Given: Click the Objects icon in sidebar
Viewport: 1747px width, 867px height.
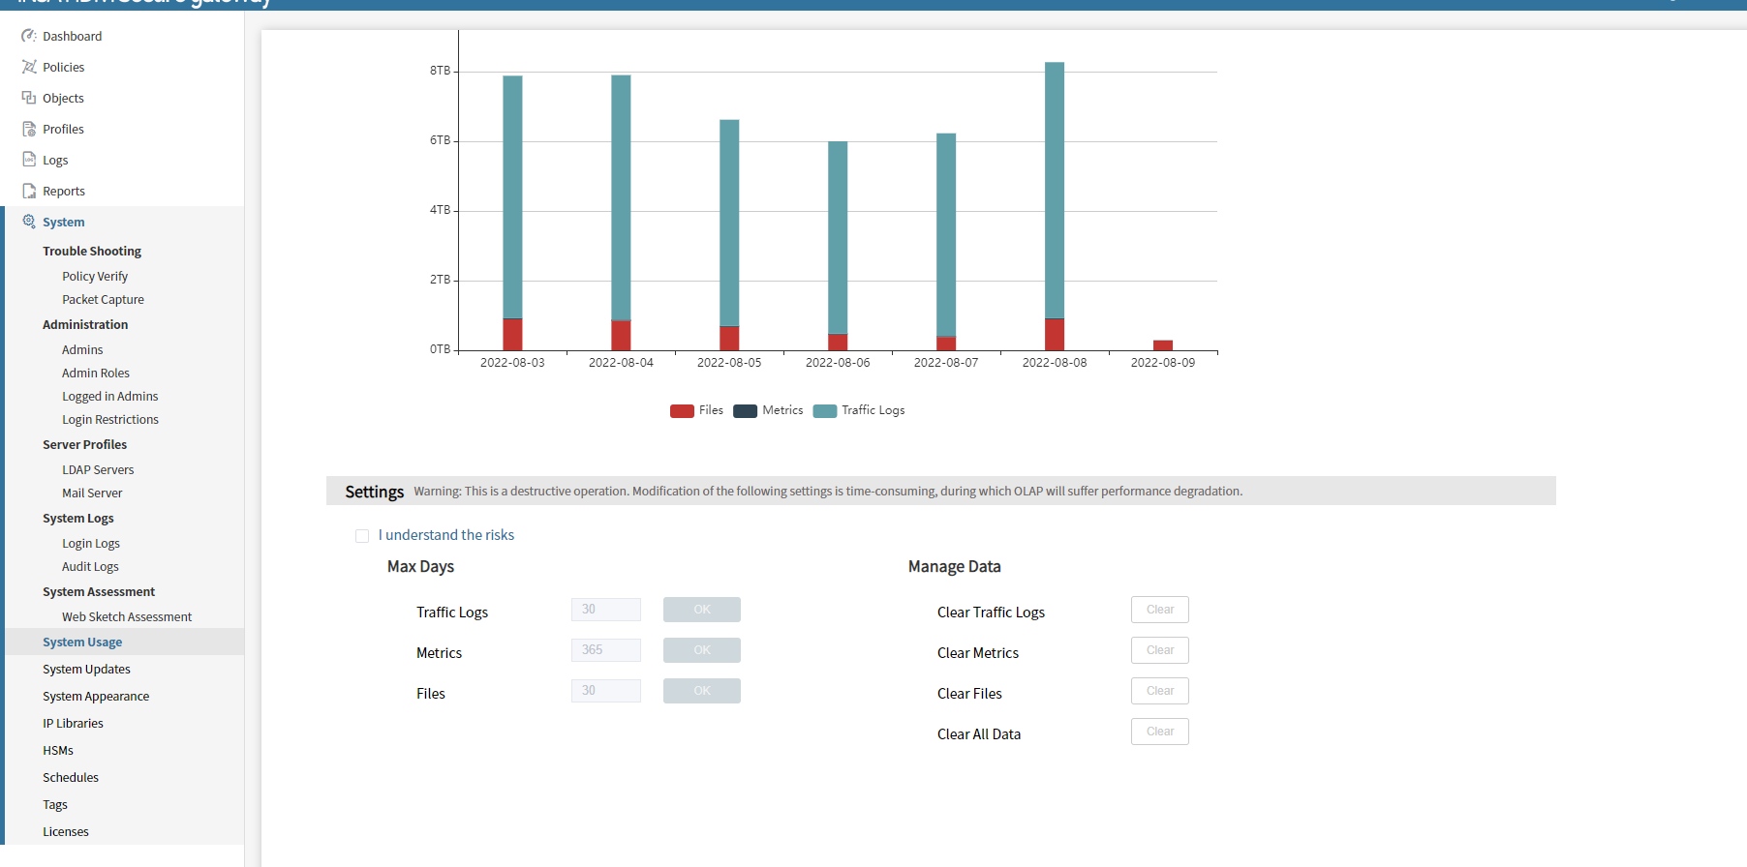Looking at the screenshot, I should tap(29, 98).
